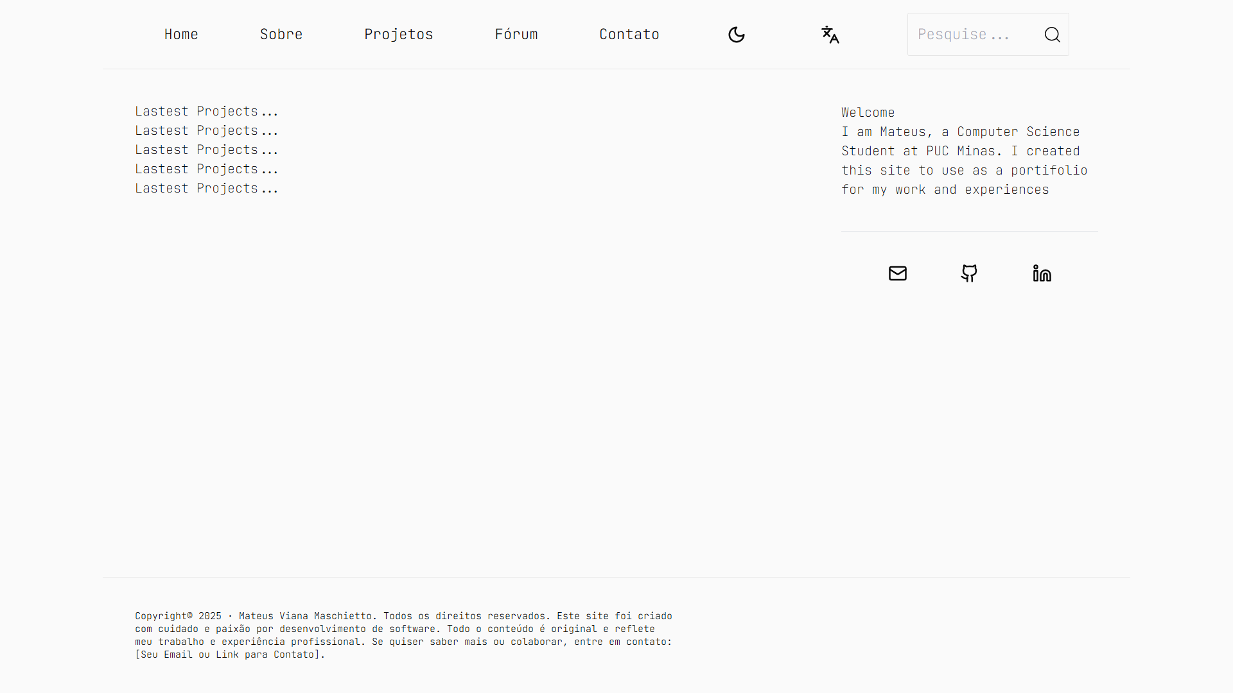
Task: Click the copyright footer text
Action: pyautogui.click(x=403, y=635)
